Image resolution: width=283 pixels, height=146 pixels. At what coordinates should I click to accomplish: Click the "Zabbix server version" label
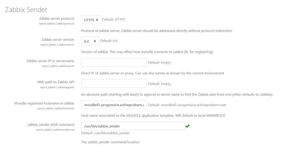point(57,40)
